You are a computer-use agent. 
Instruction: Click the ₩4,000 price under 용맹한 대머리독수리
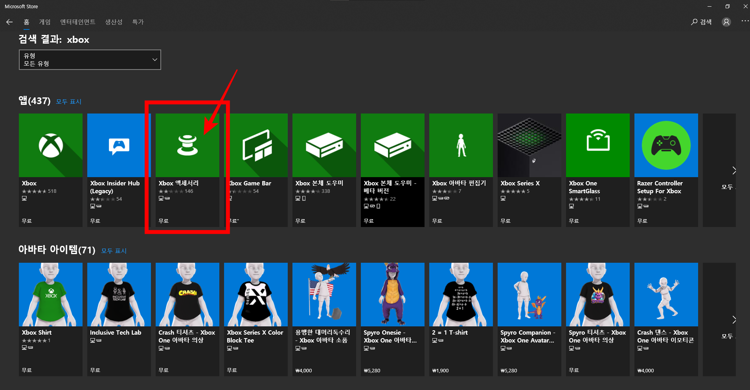point(303,370)
